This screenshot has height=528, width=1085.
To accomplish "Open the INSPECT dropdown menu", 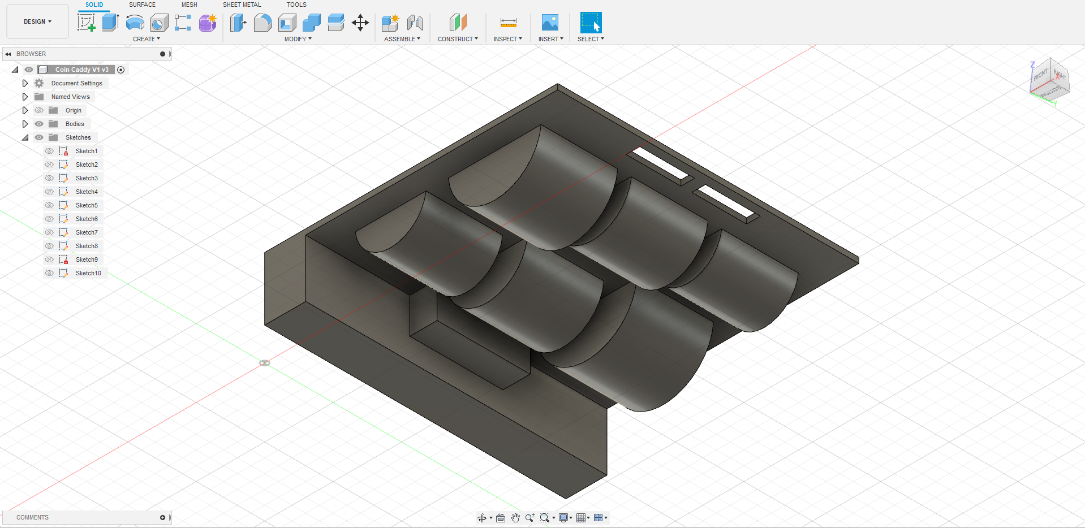I will point(508,39).
